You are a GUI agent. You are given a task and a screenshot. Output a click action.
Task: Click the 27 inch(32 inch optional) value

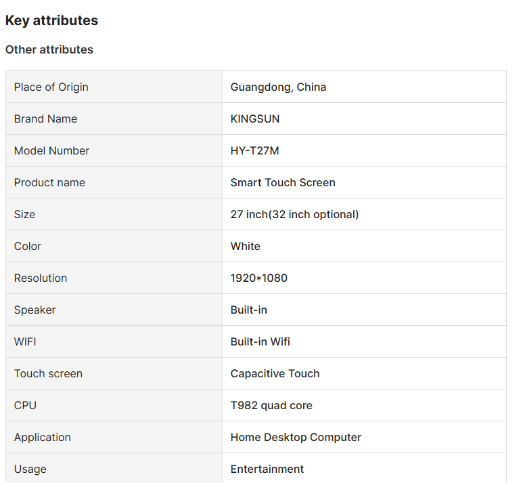click(295, 214)
